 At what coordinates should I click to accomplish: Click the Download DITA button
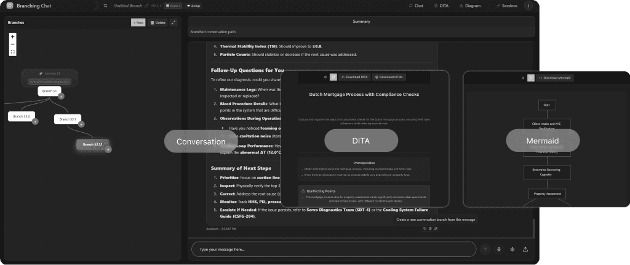pos(354,77)
